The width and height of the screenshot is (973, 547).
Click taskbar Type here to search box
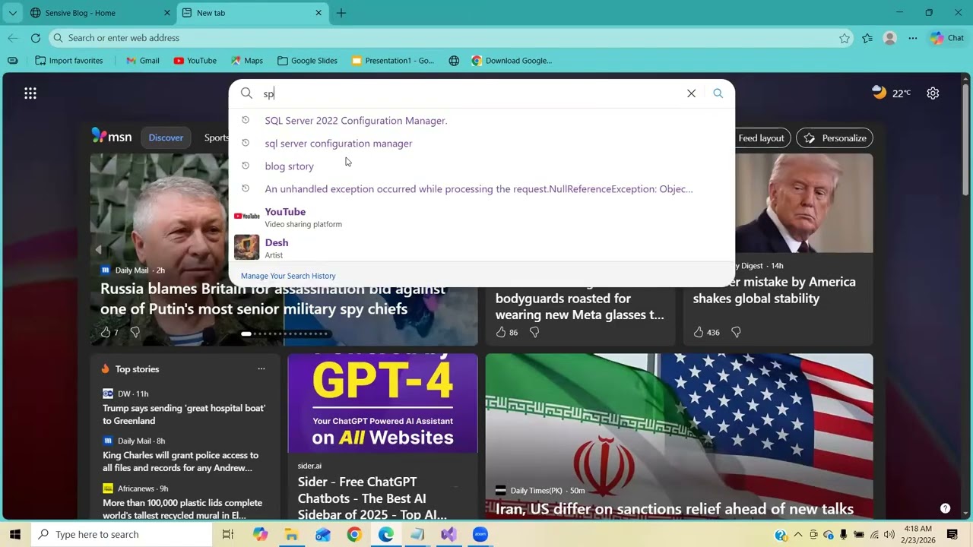click(122, 534)
